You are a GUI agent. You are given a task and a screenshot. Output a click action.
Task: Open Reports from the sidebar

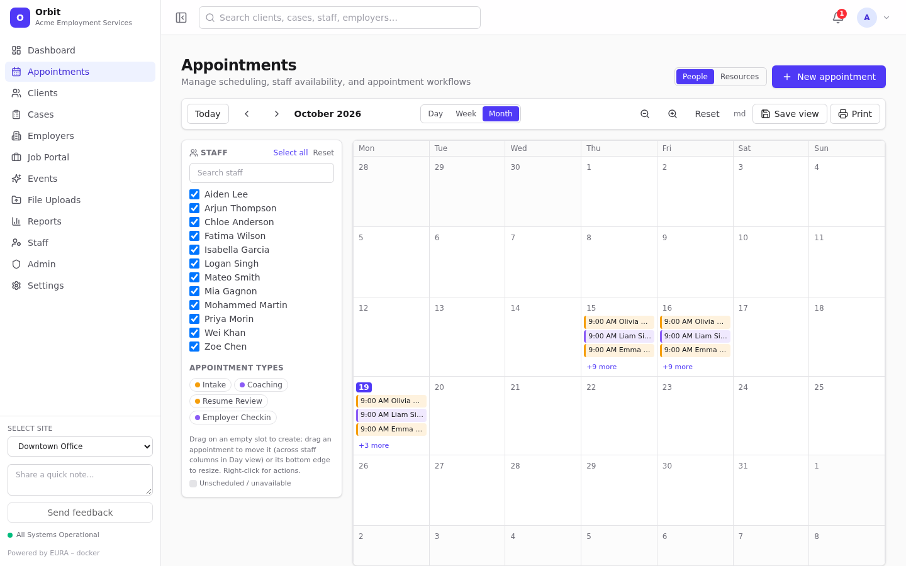(x=80, y=221)
